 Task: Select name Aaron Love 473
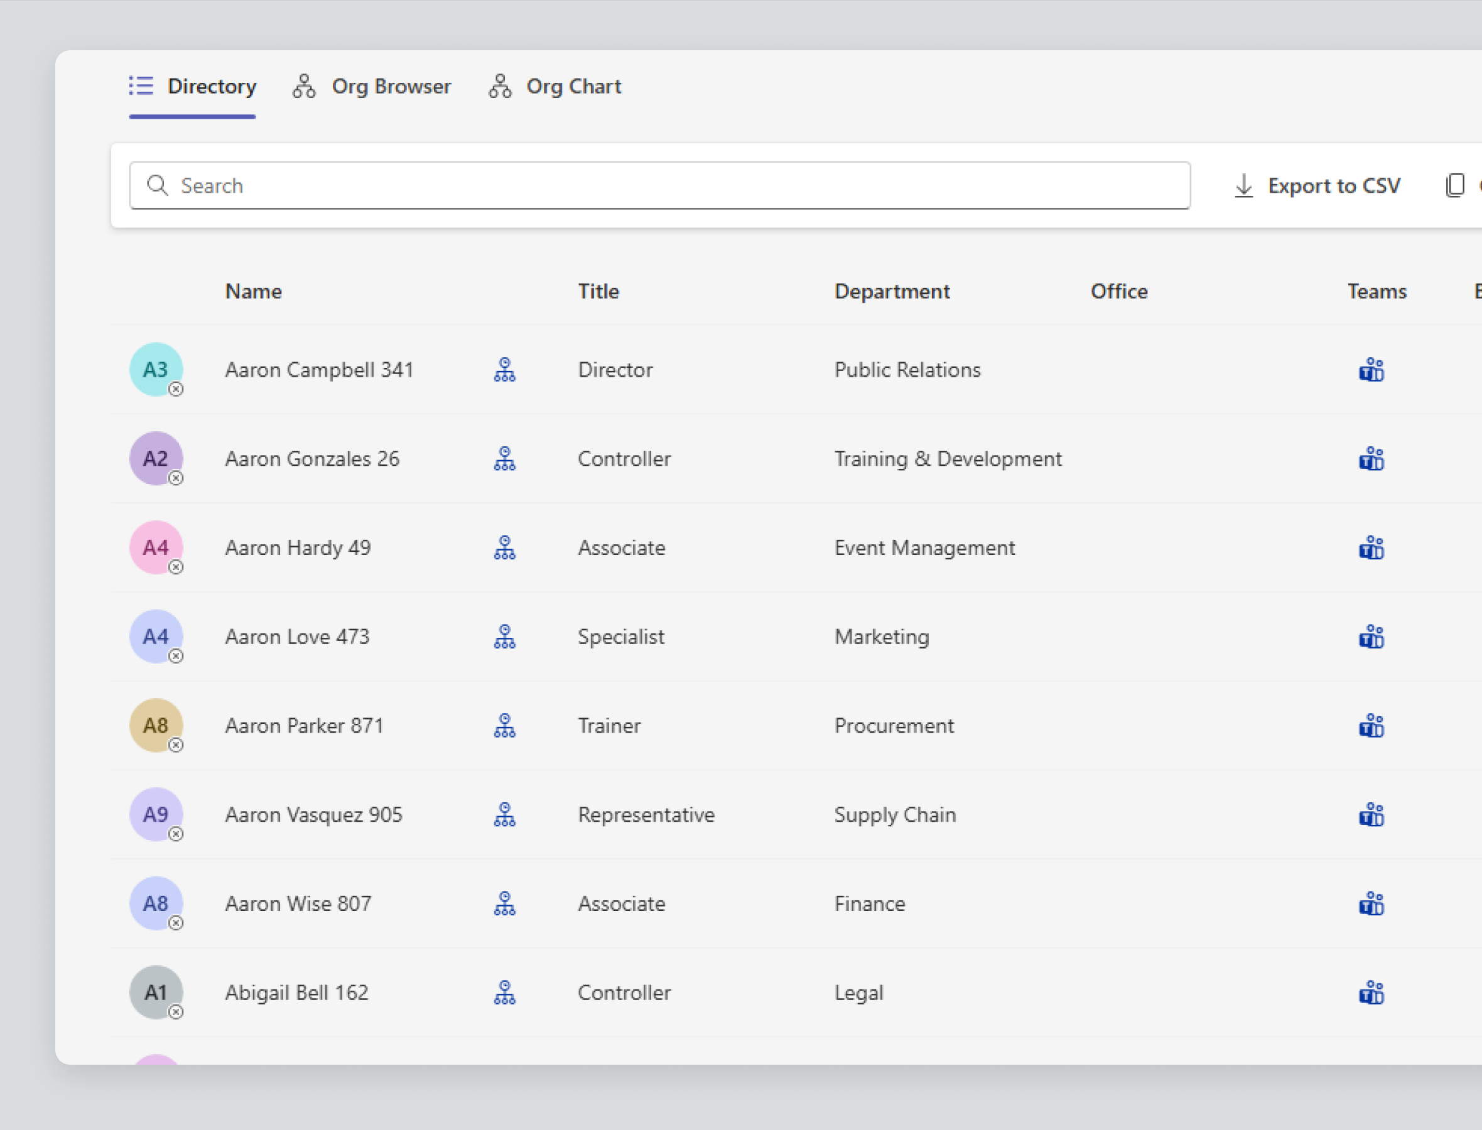[297, 637]
